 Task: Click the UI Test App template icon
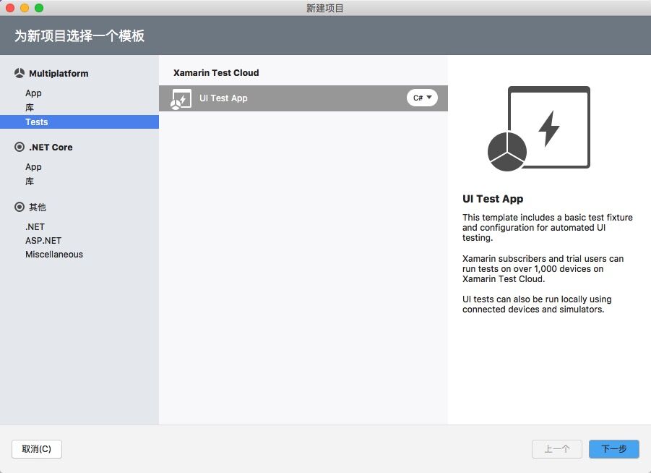click(x=181, y=98)
